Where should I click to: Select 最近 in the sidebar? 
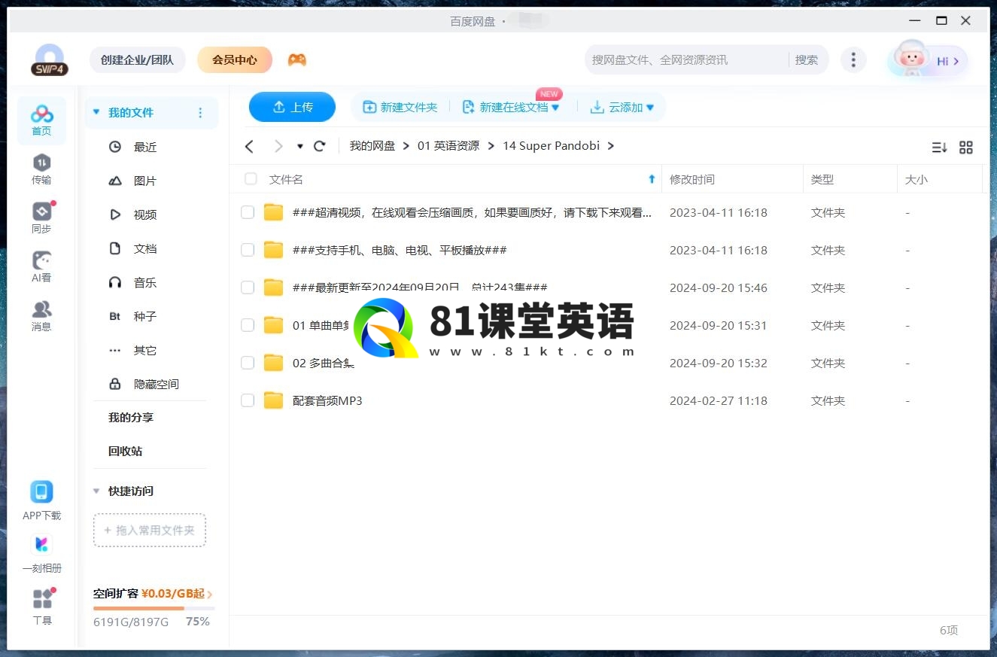pyautogui.click(x=145, y=147)
